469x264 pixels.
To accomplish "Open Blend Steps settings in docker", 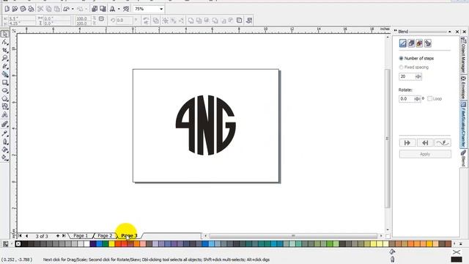I will [403, 43].
